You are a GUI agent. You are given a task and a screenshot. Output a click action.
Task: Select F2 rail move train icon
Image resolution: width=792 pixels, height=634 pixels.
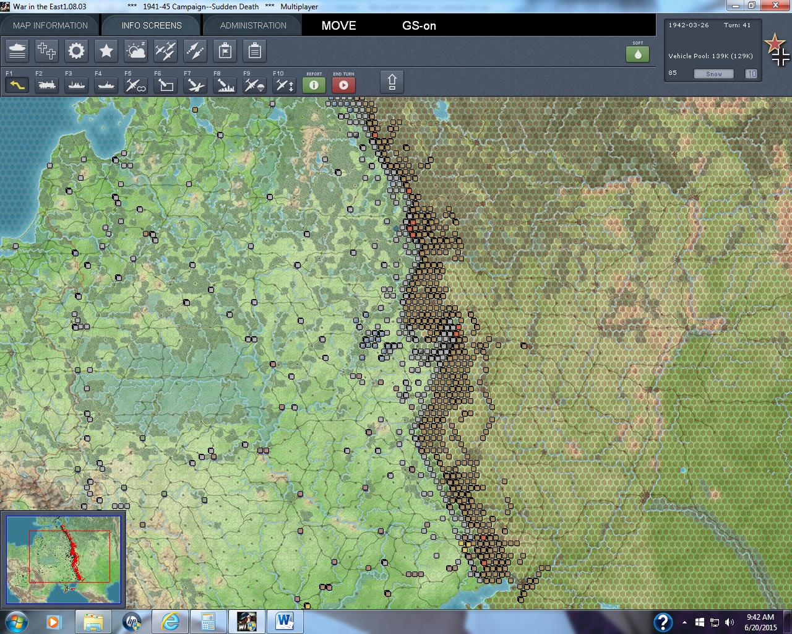[47, 84]
